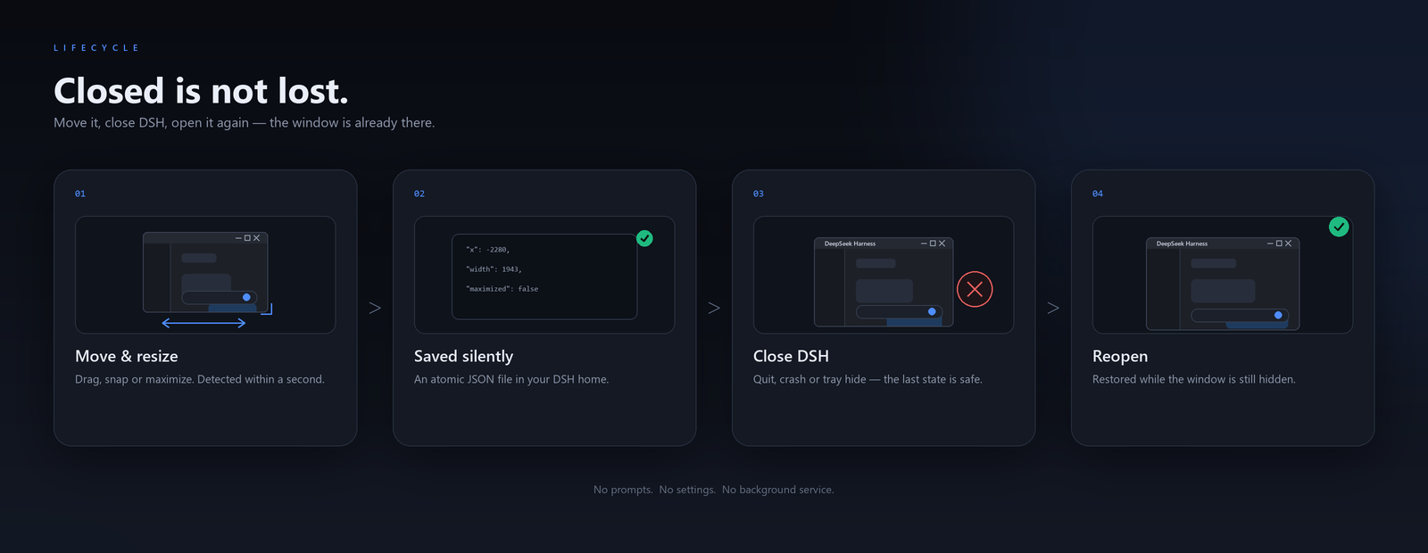1428x553 pixels.
Task: Click the minimize dash of card 04 mini window
Action: 1270,243
